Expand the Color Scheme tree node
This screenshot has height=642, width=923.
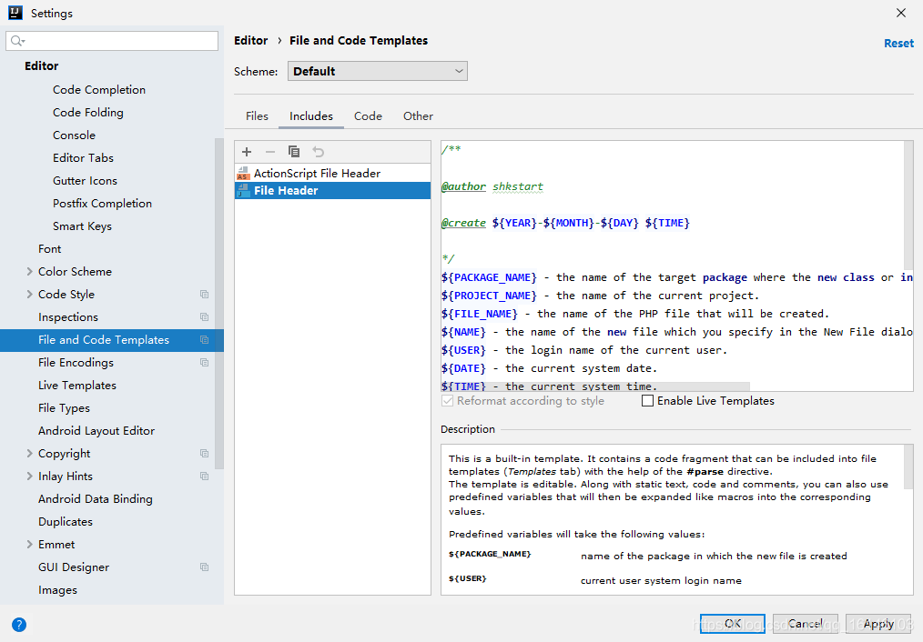click(29, 272)
